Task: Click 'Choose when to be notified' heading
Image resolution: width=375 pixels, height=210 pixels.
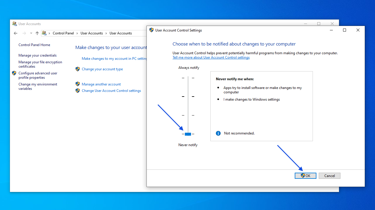Action: (x=234, y=44)
